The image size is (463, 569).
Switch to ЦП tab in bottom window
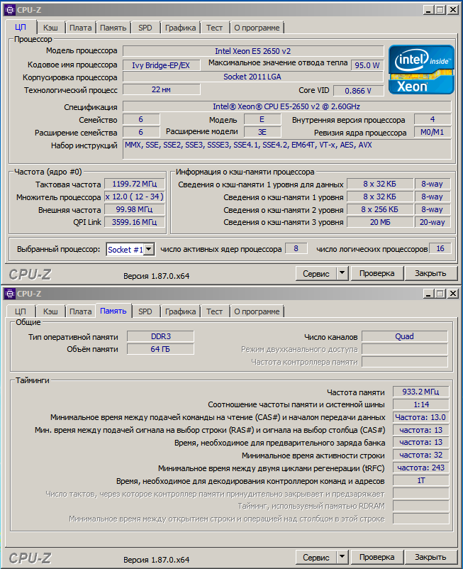pyautogui.click(x=21, y=311)
